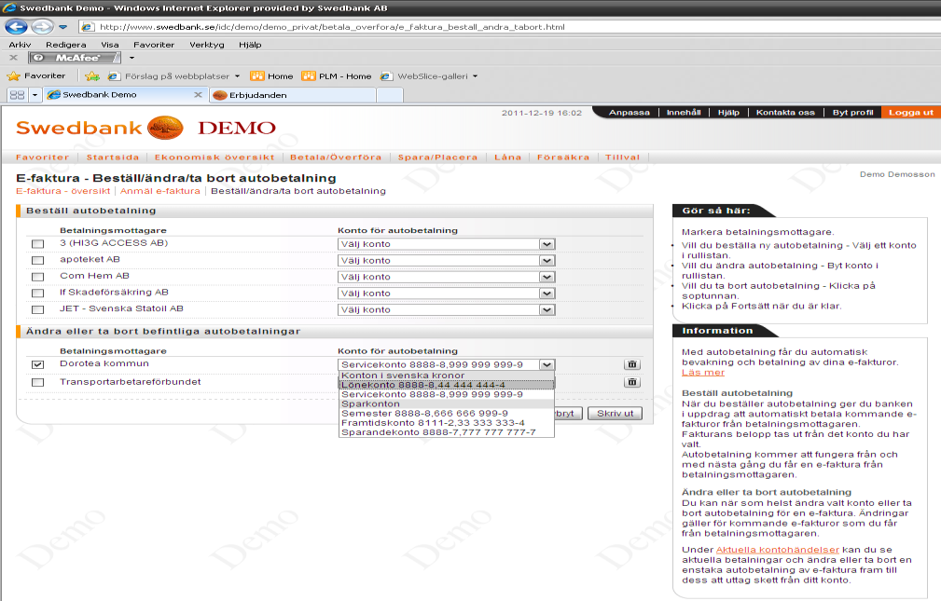Switch to the Erbjudanden tab

click(x=293, y=95)
